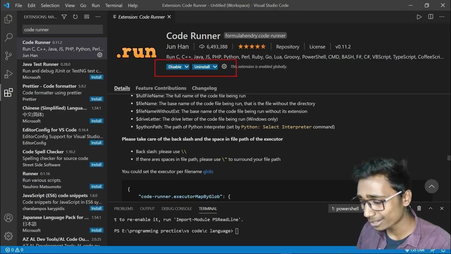Switch to the OUTPUT panel tab
This screenshot has width=451, height=254.
click(x=147, y=208)
